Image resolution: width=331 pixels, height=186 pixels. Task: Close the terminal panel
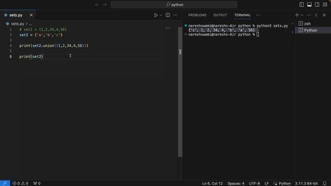click(x=324, y=15)
